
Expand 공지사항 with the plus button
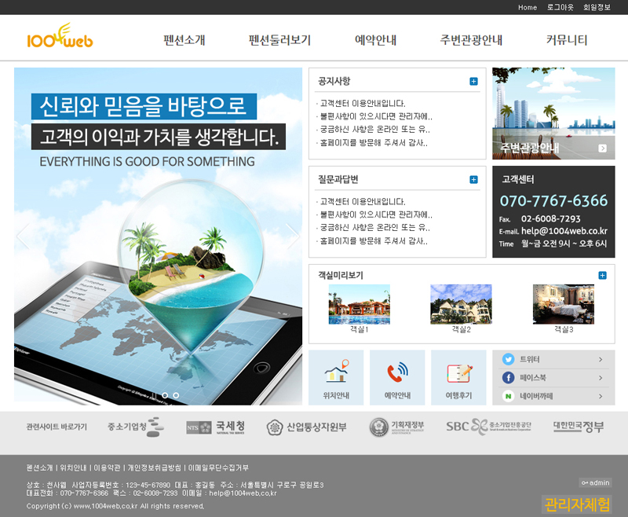click(x=473, y=81)
